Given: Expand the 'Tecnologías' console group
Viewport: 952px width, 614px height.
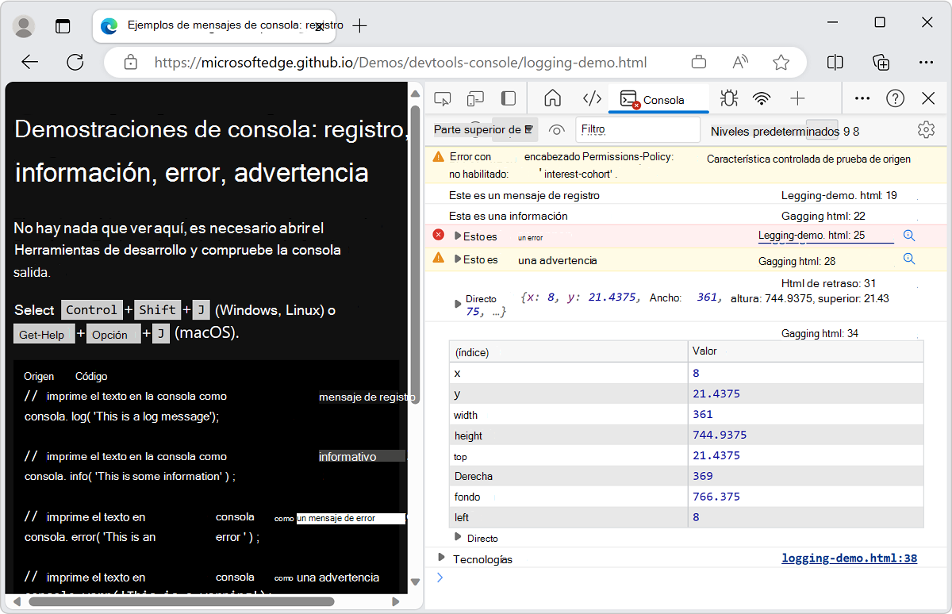Looking at the screenshot, I should pos(442,558).
